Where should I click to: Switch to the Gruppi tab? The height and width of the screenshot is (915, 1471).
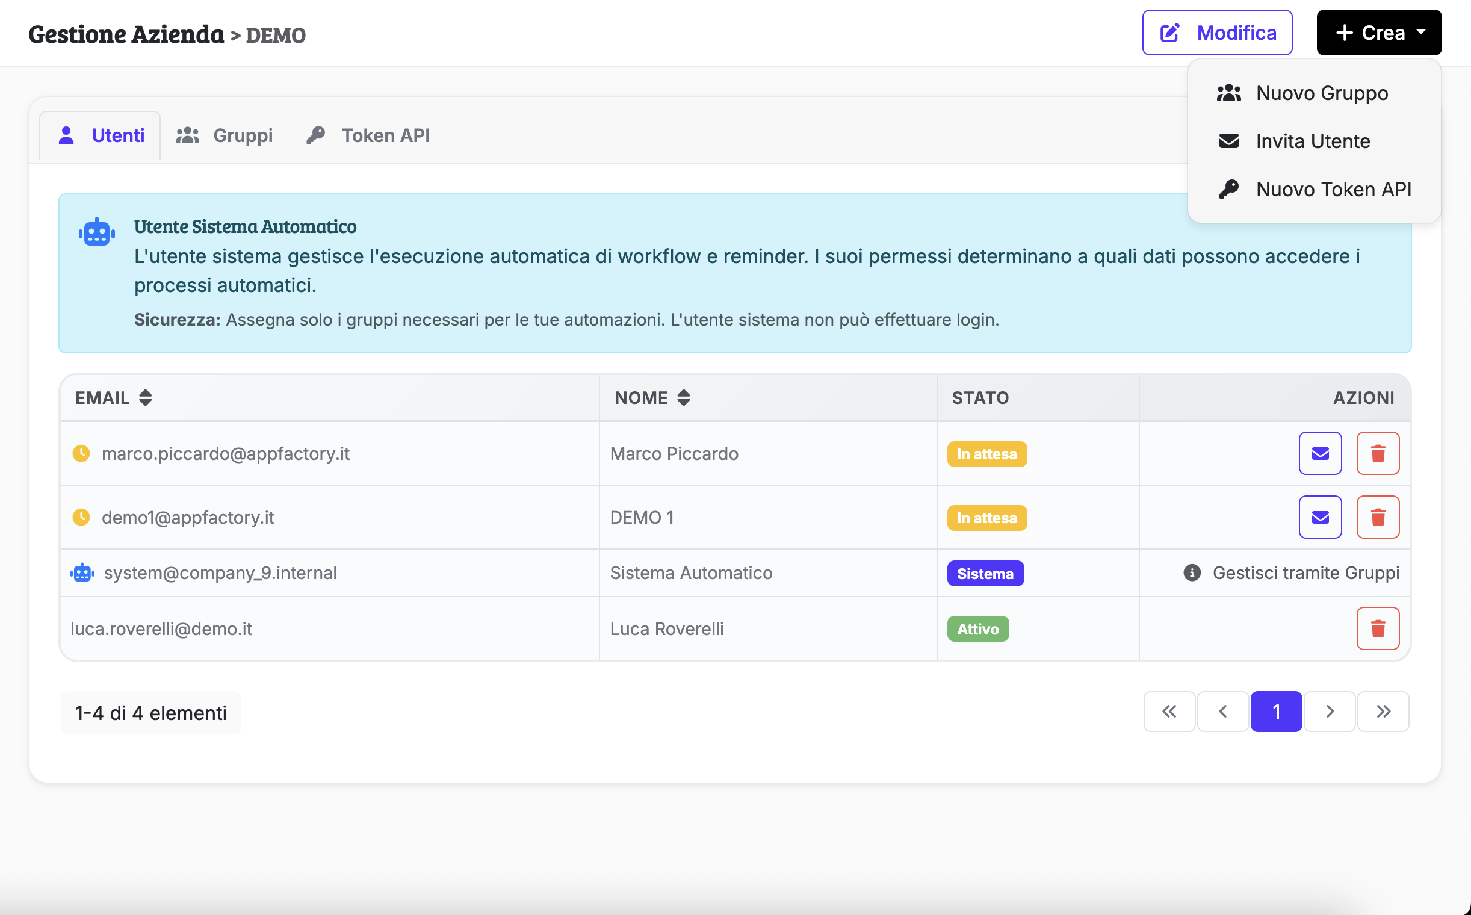click(x=225, y=135)
